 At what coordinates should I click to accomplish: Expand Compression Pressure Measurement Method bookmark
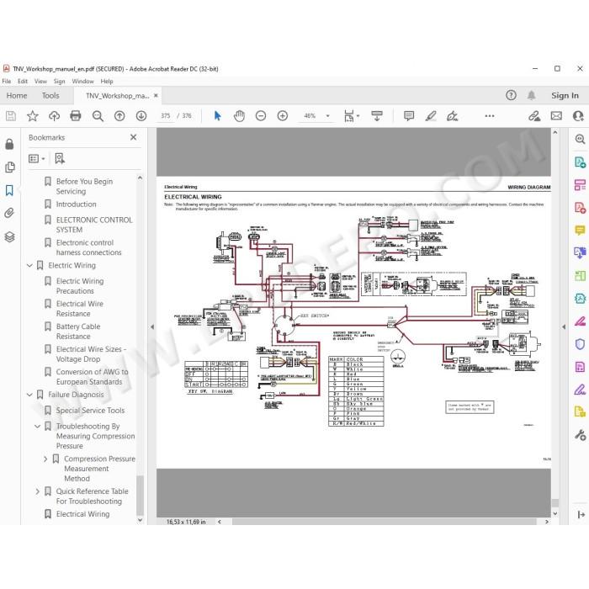[45, 459]
